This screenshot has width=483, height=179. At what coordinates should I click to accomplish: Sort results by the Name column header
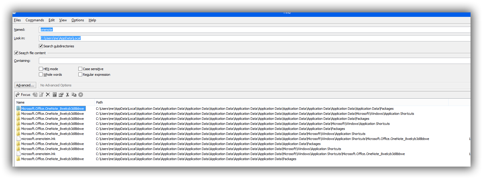tap(55, 102)
